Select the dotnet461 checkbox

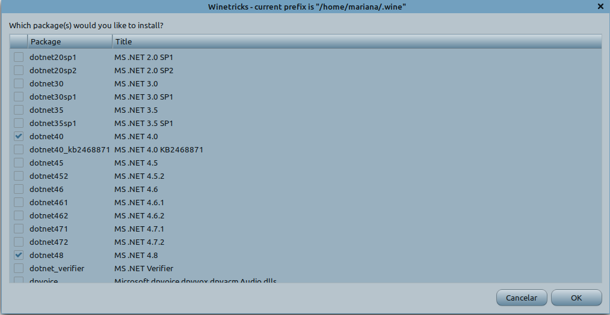click(x=19, y=203)
